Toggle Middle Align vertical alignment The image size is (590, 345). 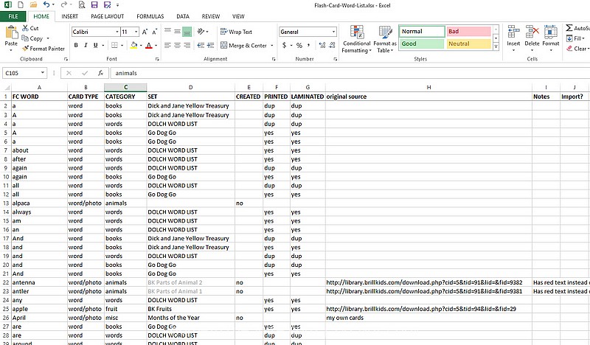coord(177,32)
